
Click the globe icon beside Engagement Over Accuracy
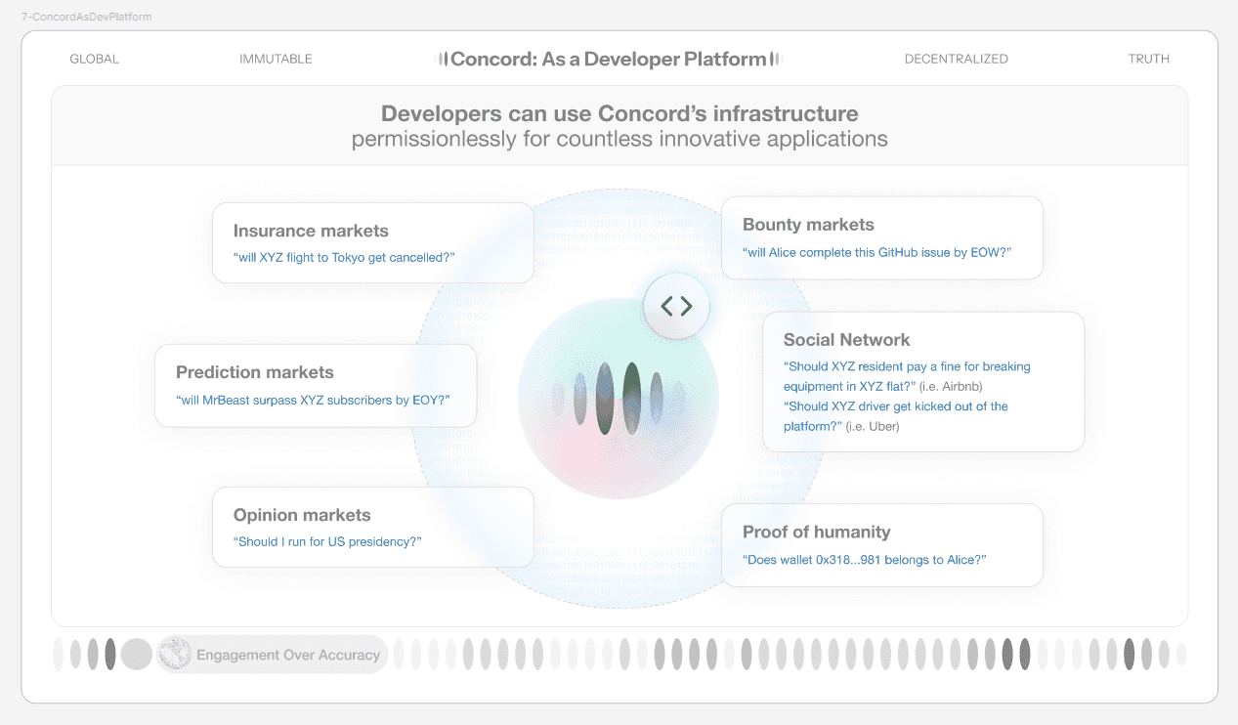[x=175, y=655]
